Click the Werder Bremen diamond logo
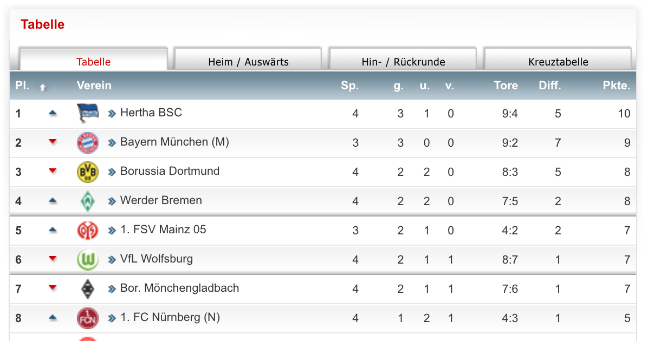Screen dimensions: 648x341 pos(87,201)
